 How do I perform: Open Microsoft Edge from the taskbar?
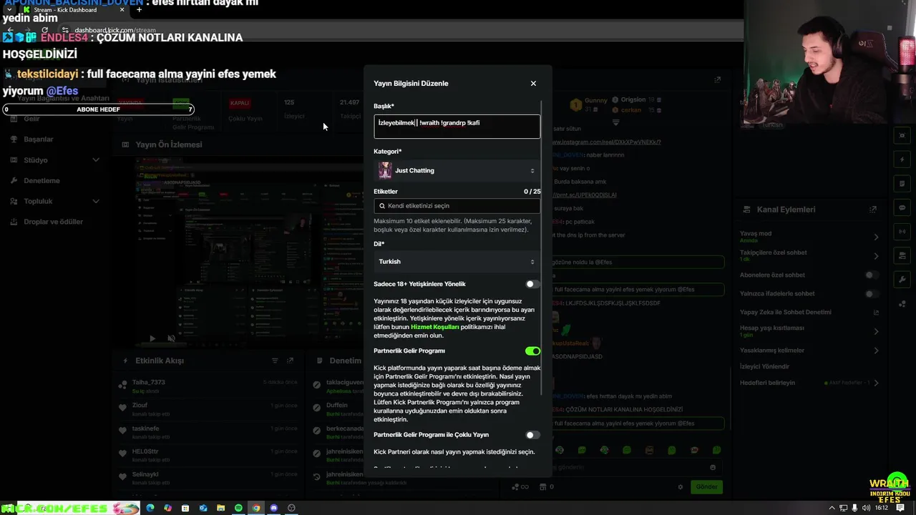click(x=150, y=508)
